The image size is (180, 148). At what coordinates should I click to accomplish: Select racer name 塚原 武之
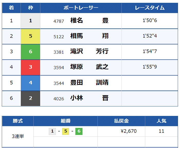click(x=89, y=67)
